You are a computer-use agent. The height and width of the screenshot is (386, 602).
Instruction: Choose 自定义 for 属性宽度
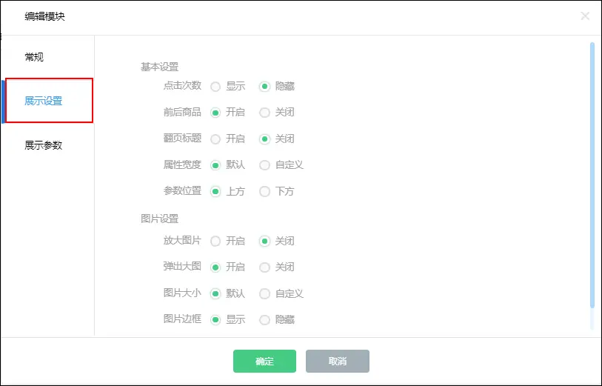click(264, 164)
